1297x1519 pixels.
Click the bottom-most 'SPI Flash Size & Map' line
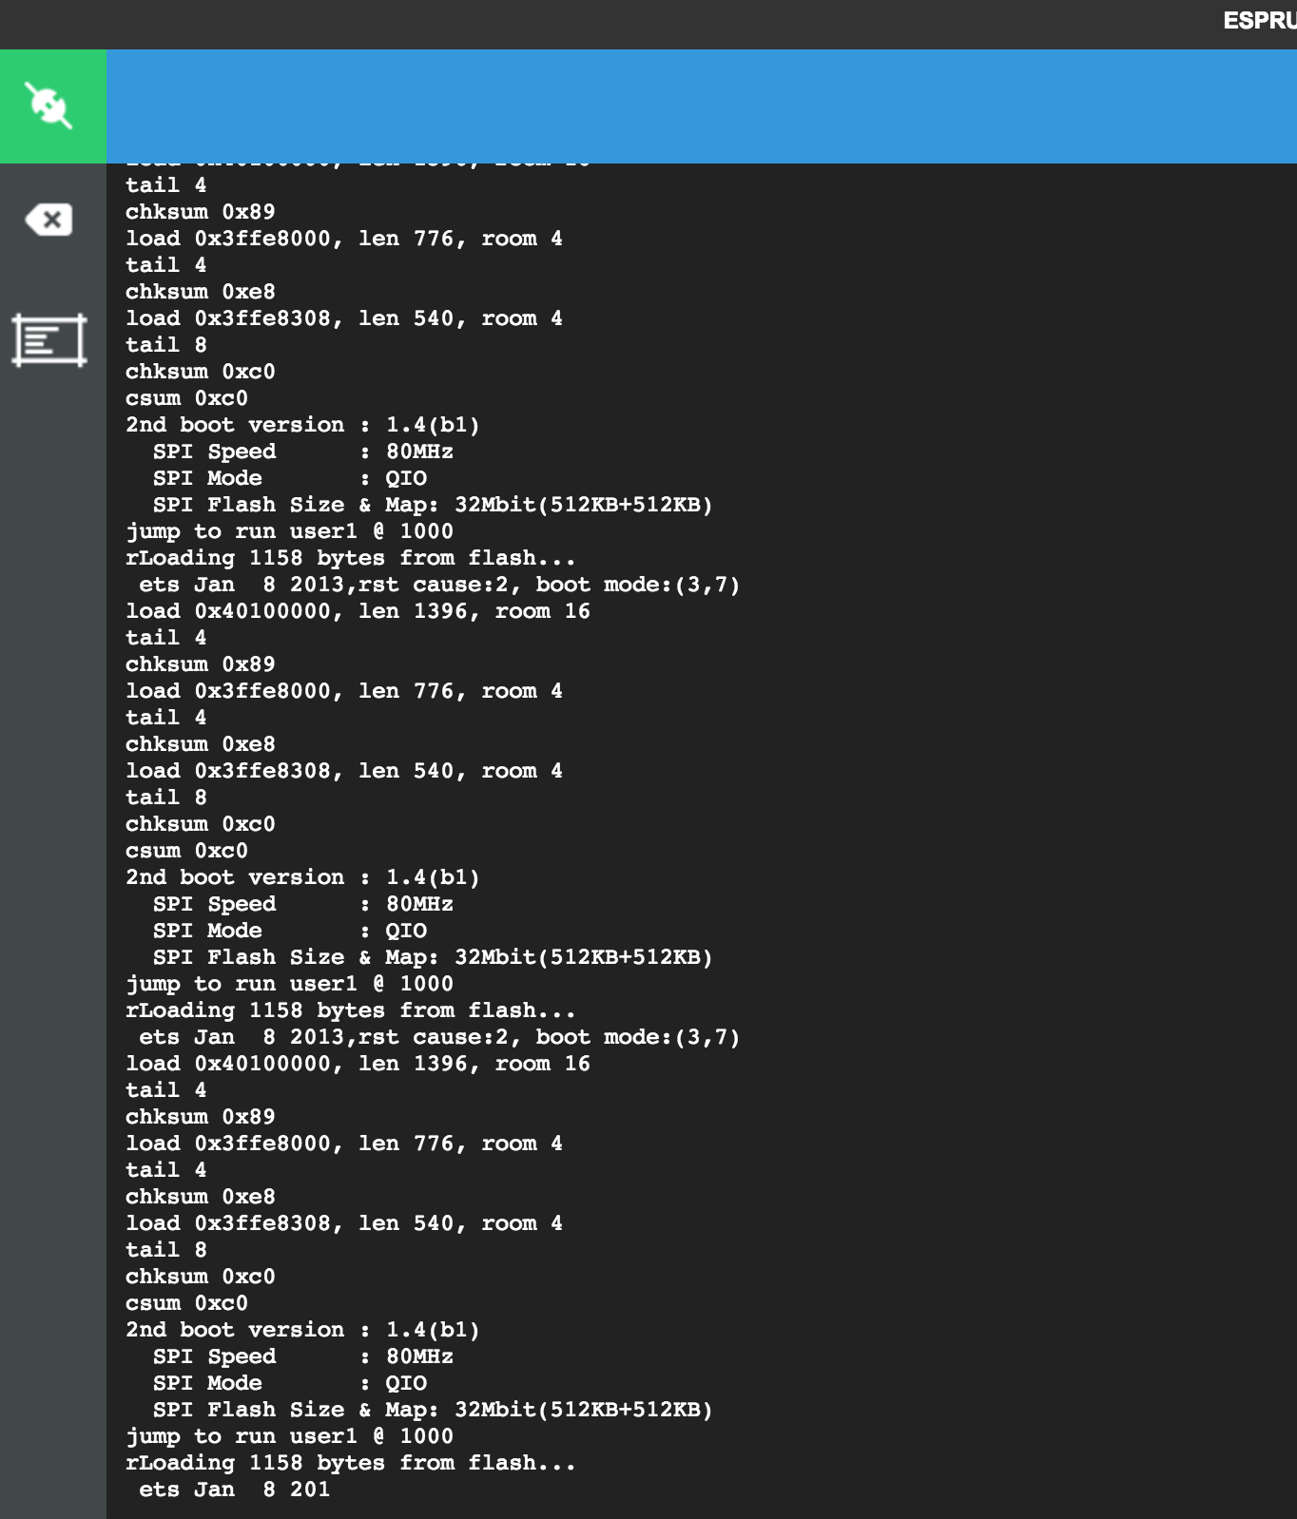tap(433, 1410)
